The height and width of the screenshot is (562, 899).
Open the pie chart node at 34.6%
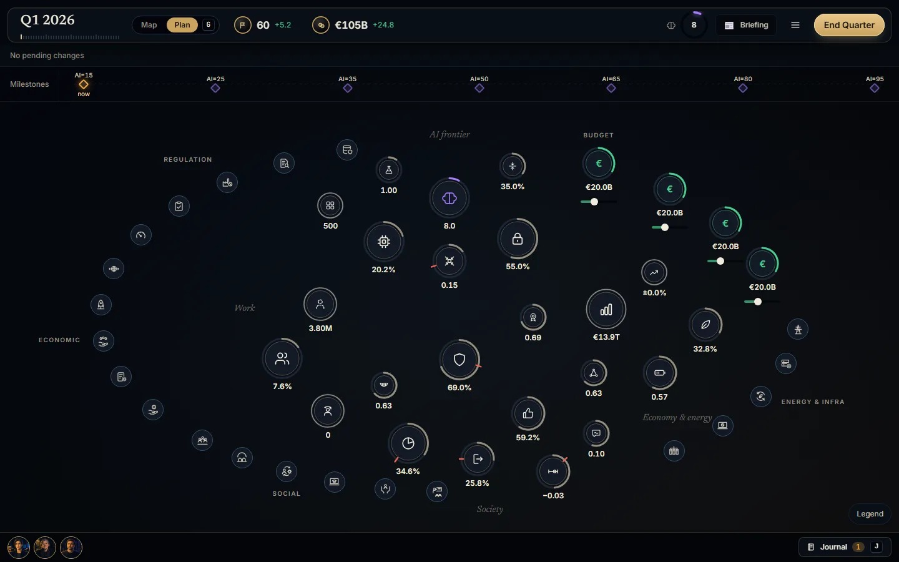408,443
